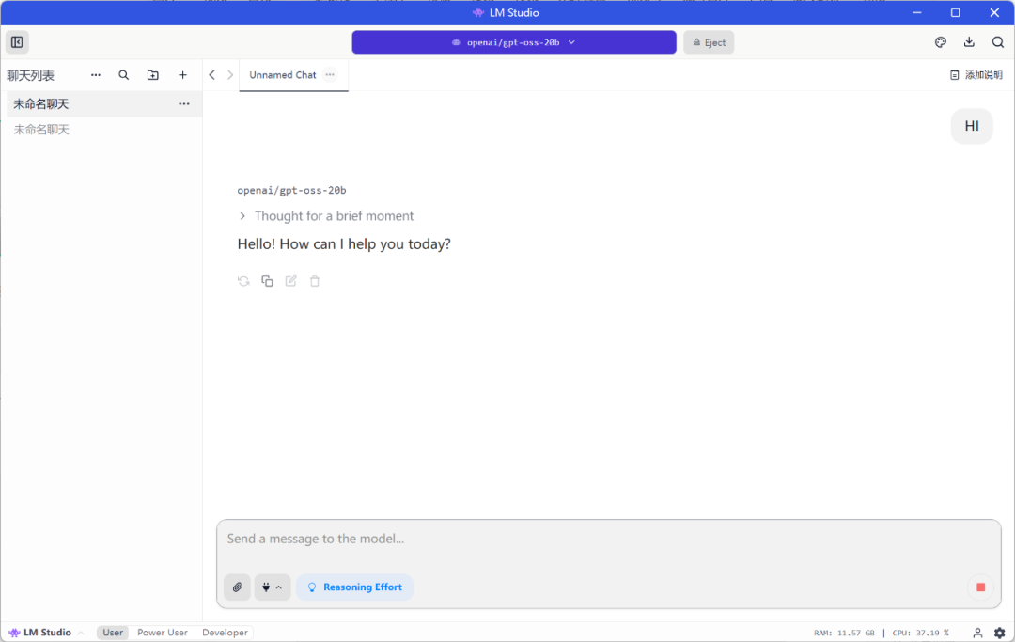Open settings gear in status bar
The height and width of the screenshot is (642, 1015).
pyautogui.click(x=999, y=633)
